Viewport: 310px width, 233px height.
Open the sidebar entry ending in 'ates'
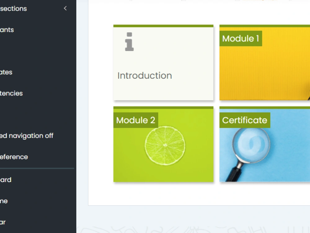tap(6, 72)
